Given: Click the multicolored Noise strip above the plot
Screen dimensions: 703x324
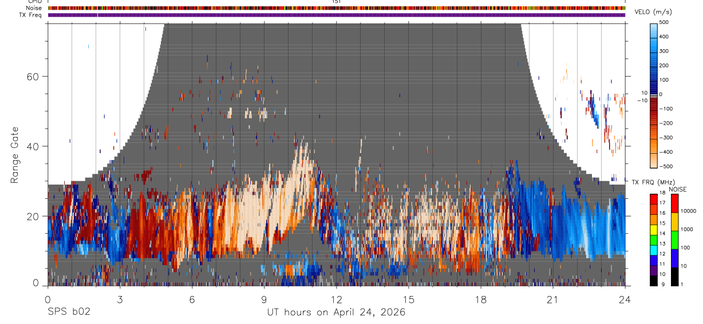Looking at the screenshot, I should click(337, 8).
